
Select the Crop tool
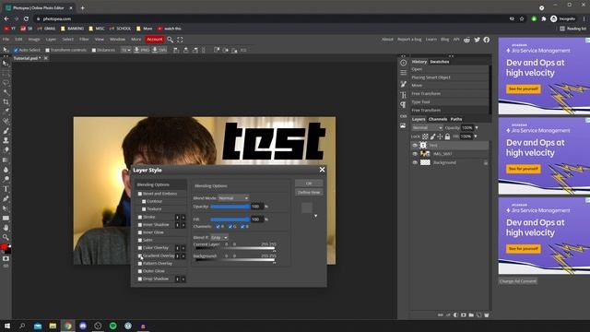point(6,102)
